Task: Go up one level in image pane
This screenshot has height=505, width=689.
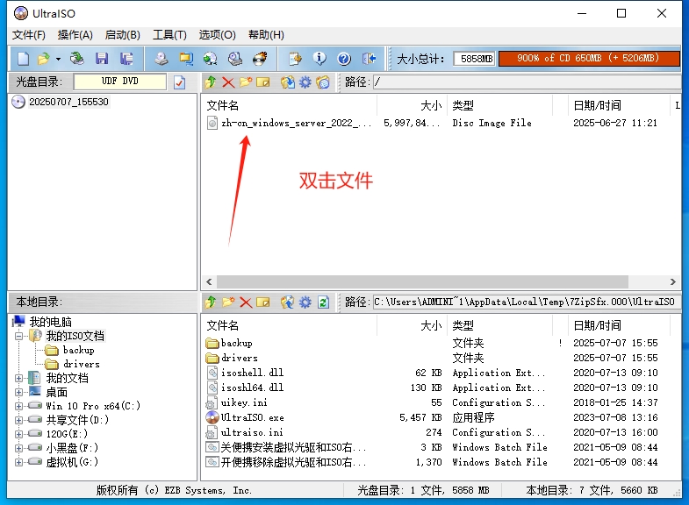Action: pos(211,82)
